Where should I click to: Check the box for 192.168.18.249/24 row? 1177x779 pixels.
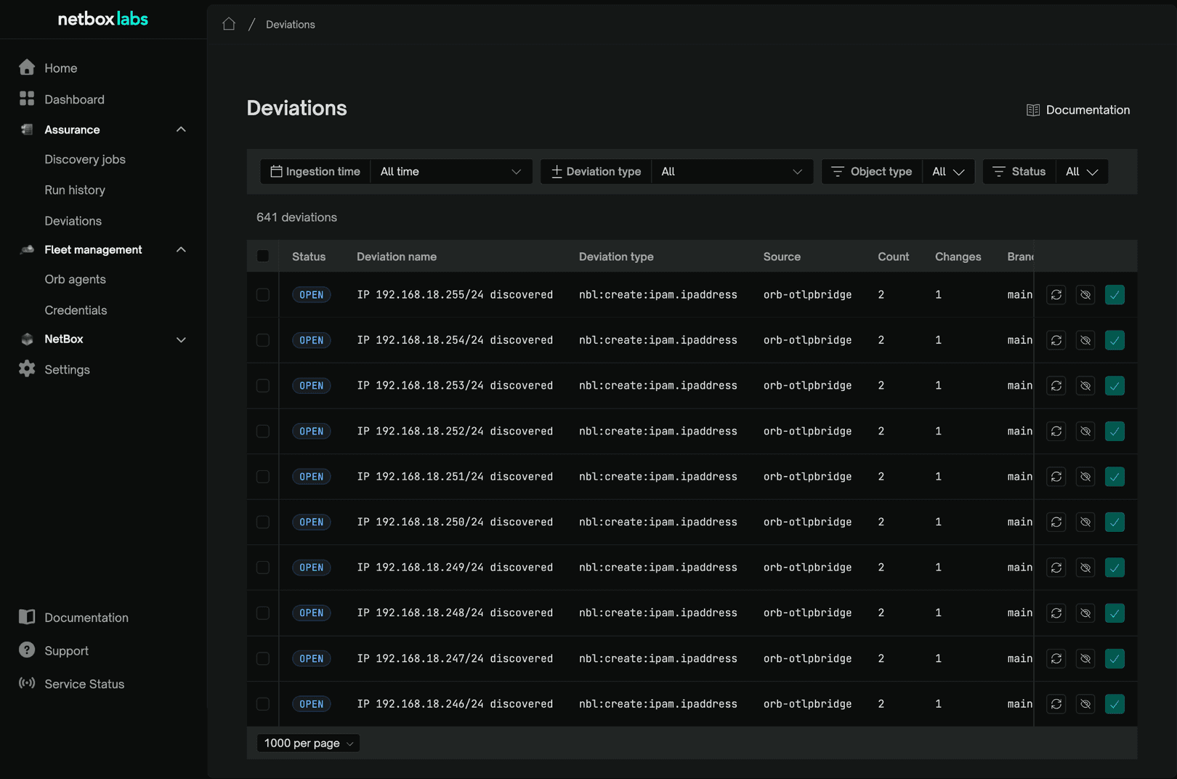click(263, 568)
